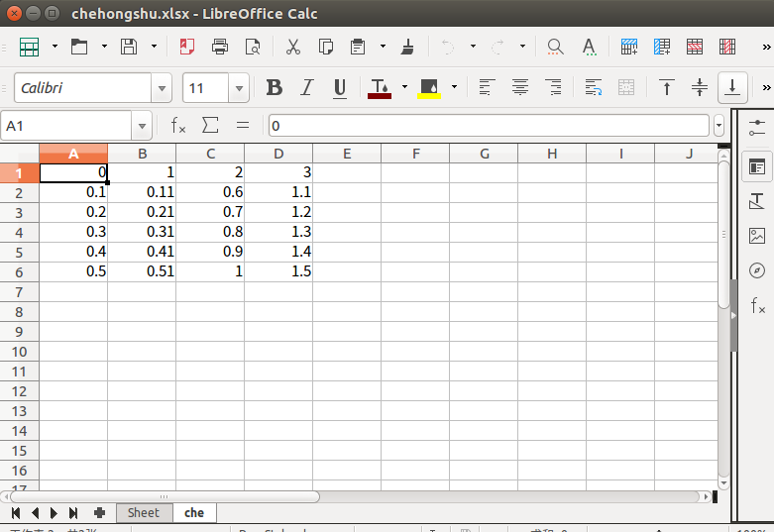
Task: Click the Insert Rows icon
Action: (x=629, y=47)
